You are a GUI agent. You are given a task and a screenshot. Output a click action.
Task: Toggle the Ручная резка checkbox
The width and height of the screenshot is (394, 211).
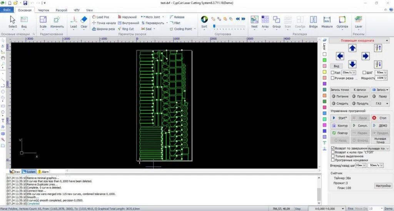(x=333, y=78)
